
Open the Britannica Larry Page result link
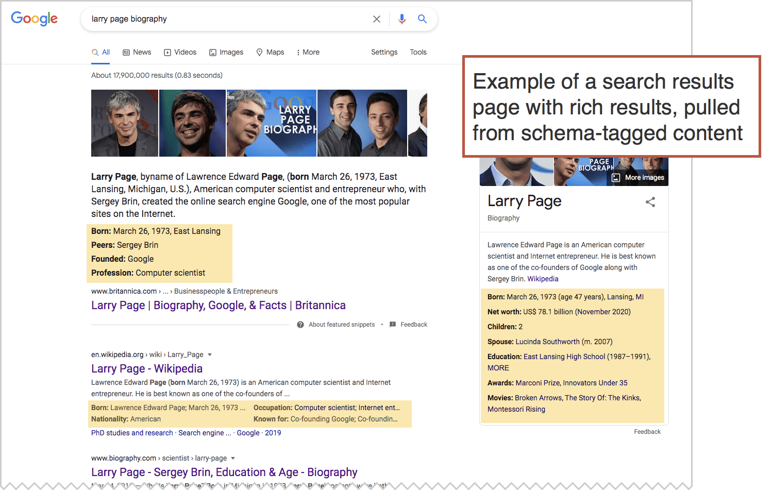[219, 305]
